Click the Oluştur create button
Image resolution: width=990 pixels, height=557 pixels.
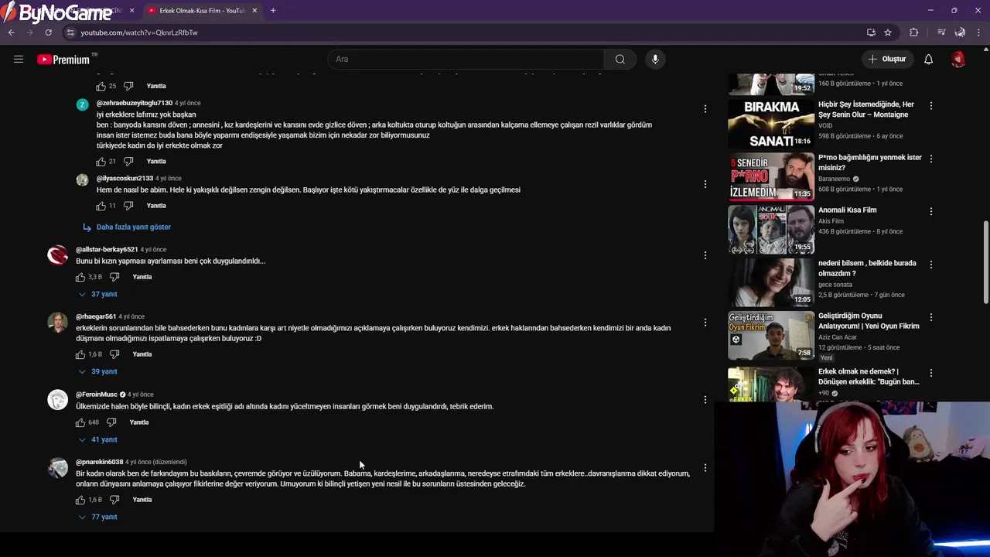tap(886, 59)
